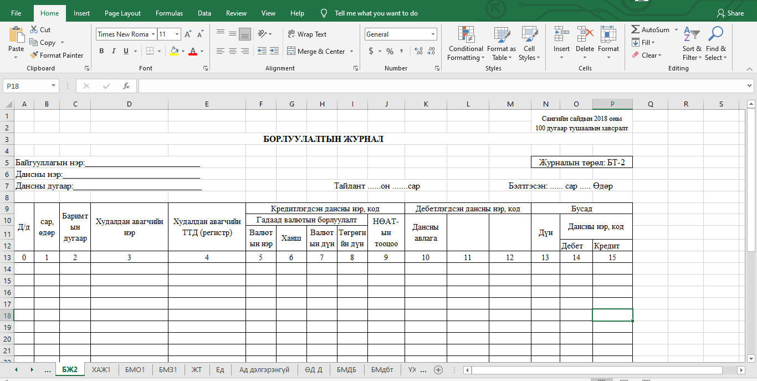Toggle Bold formatting
Screen dimensions: 757x381
(x=101, y=52)
